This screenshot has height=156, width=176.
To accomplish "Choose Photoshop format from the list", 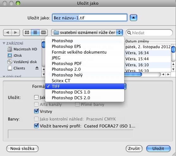I will [x=85, y=41].
